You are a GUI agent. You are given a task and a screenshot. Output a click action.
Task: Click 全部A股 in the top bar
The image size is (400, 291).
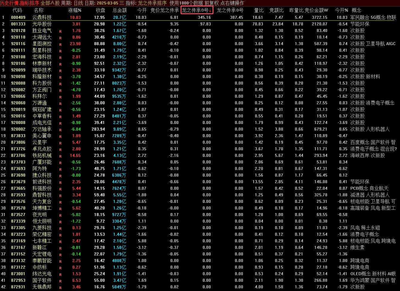click(x=50, y=3)
